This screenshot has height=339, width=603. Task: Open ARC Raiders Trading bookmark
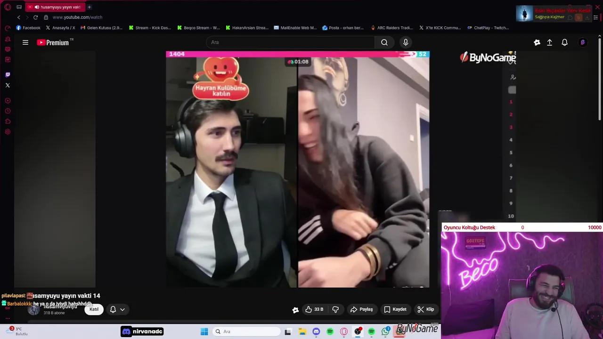coord(392,28)
